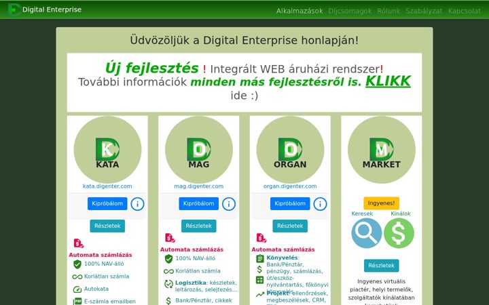Viewport: 489px width, 305px height.
Task: Follow the KLIKK link
Action: pos(388,81)
